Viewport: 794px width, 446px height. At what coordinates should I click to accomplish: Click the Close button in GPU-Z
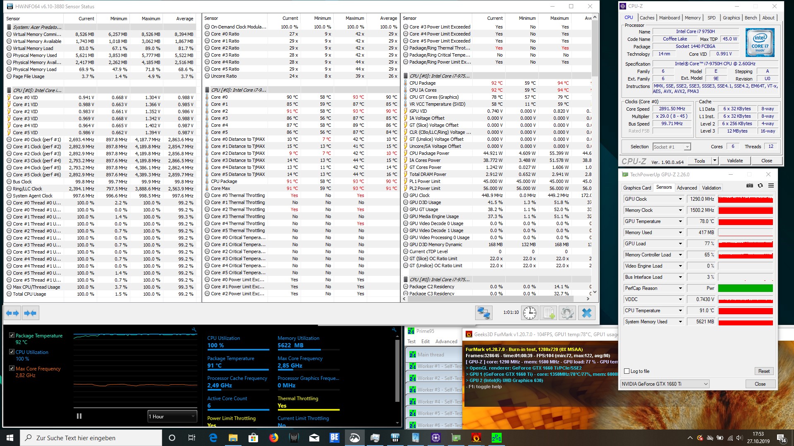760,384
